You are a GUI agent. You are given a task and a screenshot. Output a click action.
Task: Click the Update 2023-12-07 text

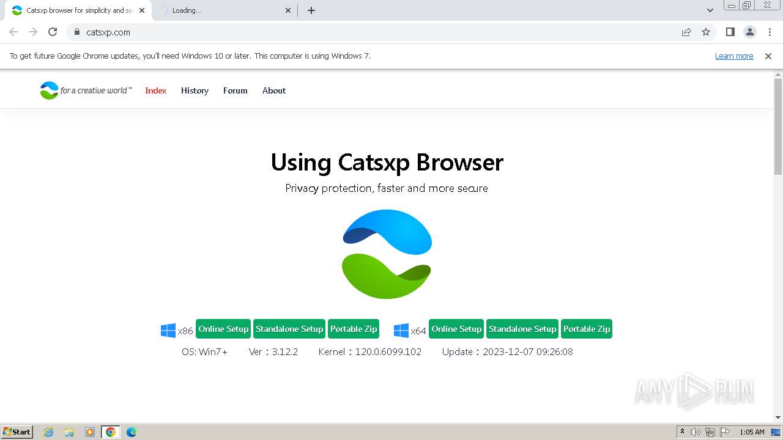[508, 351]
